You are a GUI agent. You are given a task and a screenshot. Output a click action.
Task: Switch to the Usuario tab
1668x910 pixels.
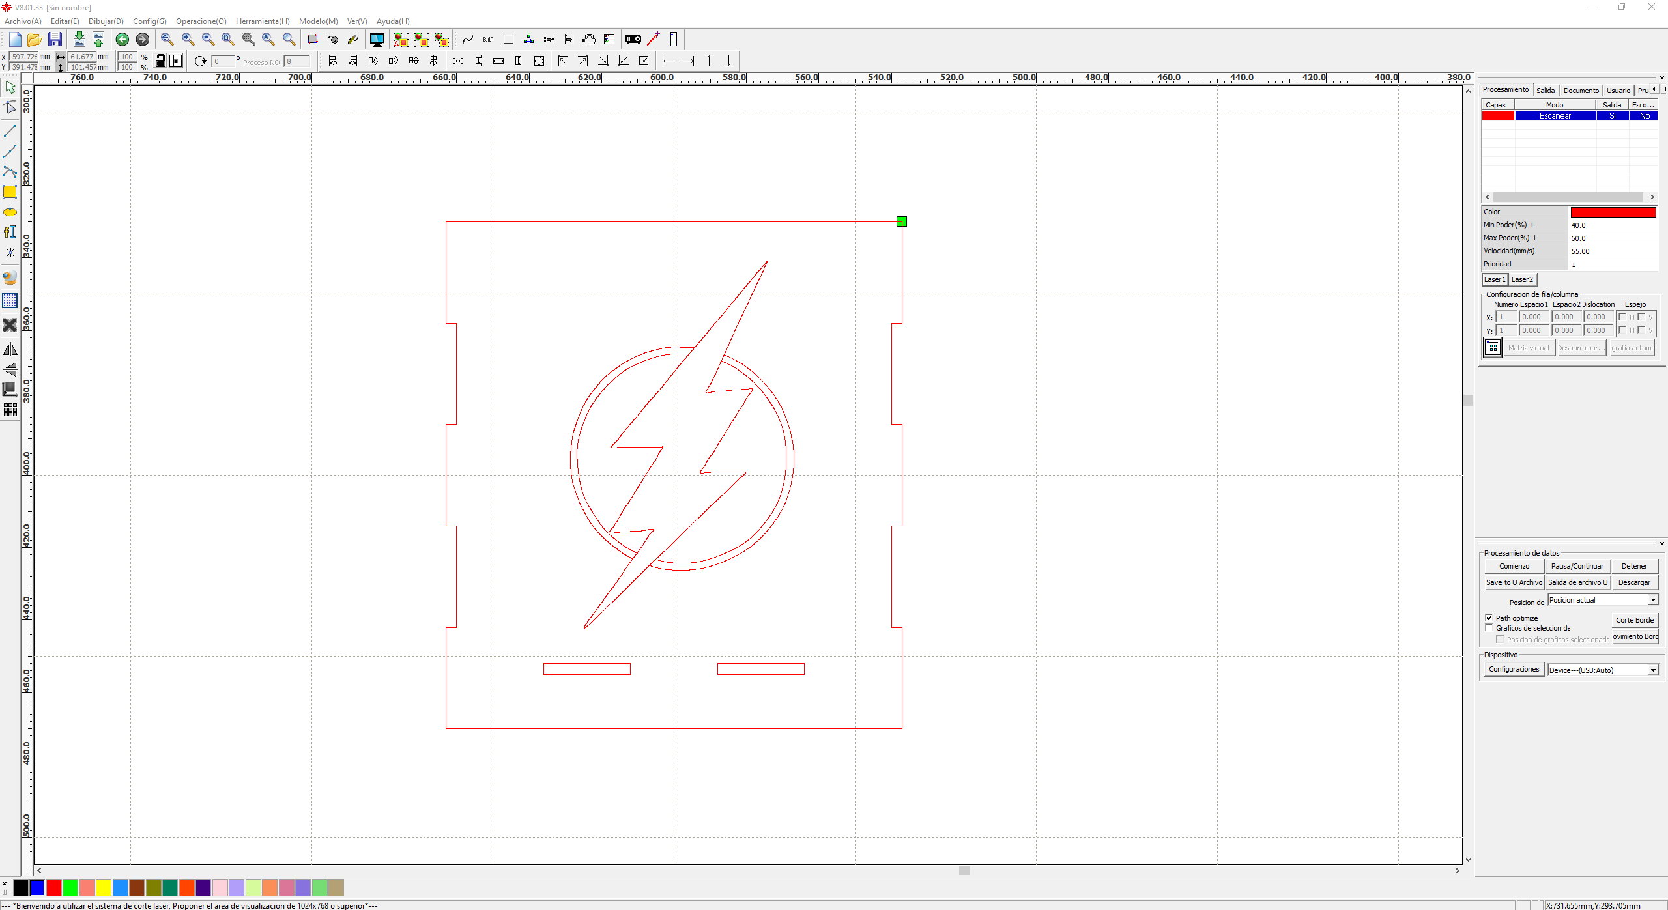pyautogui.click(x=1618, y=91)
